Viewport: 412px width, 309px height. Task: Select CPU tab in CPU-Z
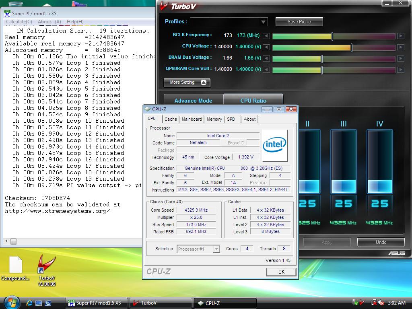[152, 119]
